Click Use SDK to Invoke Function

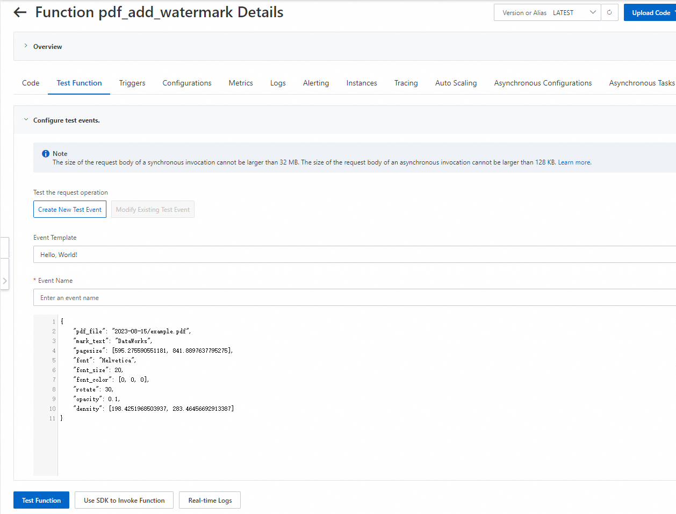pyautogui.click(x=124, y=500)
